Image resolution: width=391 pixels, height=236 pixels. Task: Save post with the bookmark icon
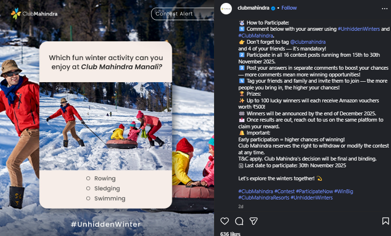pos(386,221)
